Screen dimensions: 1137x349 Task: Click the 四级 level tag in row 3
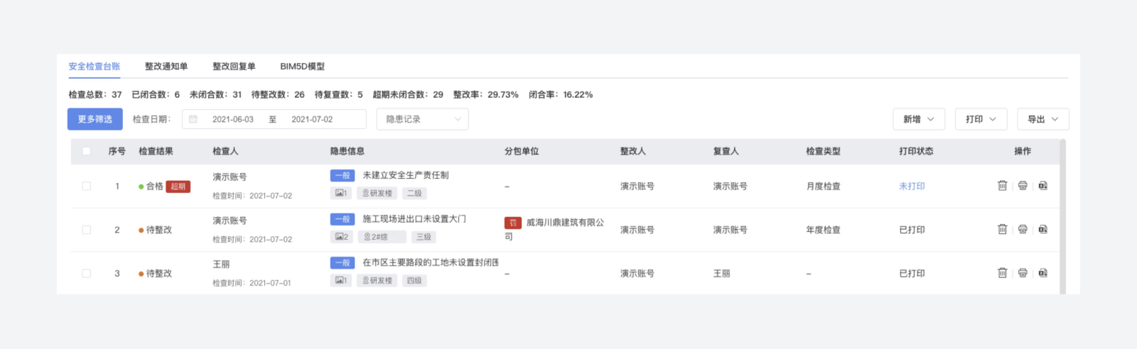(x=414, y=281)
